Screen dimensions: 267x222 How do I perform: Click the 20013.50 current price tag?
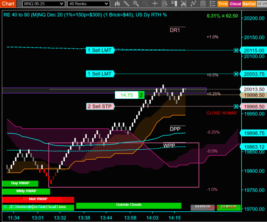(253, 89)
